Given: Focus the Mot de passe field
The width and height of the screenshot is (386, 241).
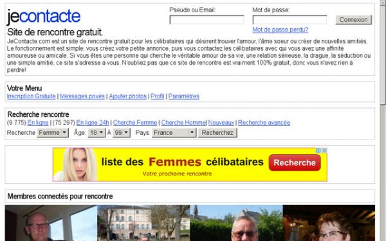Looking at the screenshot, I should (x=289, y=20).
